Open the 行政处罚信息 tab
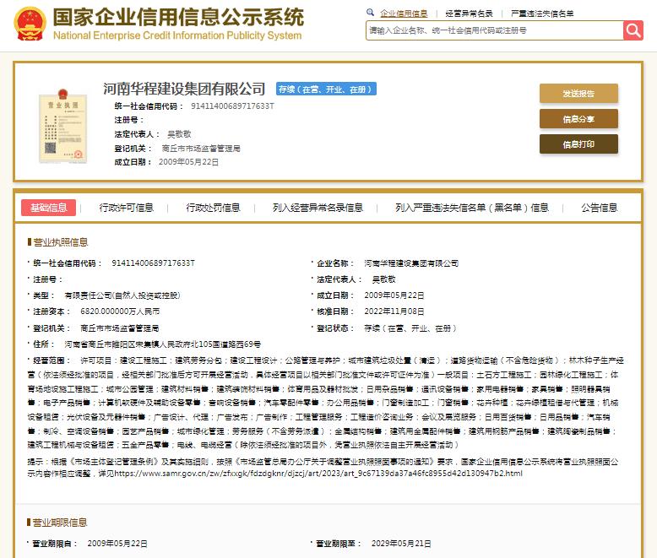657x558 pixels. (x=213, y=208)
